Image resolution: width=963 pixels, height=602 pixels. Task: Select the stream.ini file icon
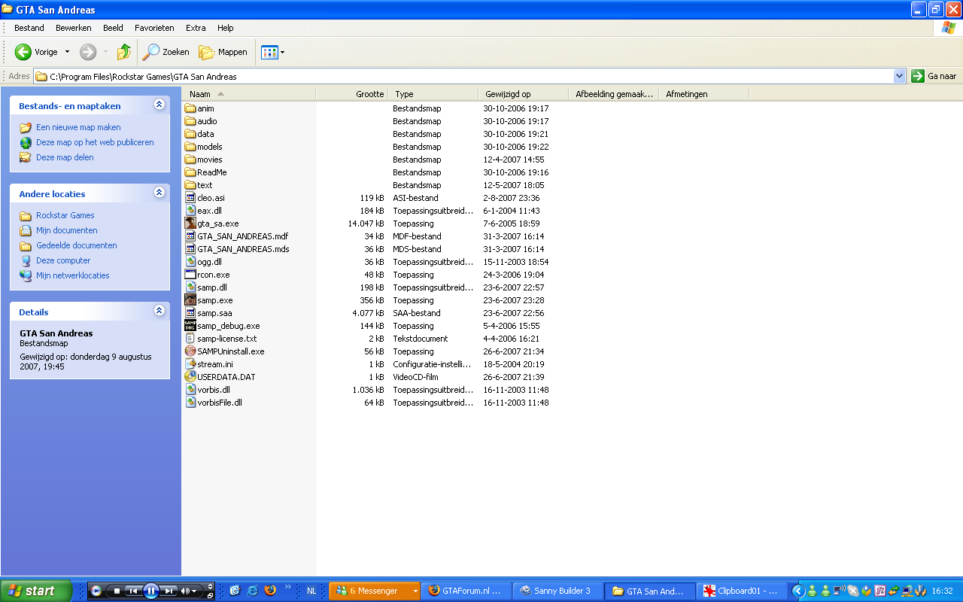pos(190,364)
